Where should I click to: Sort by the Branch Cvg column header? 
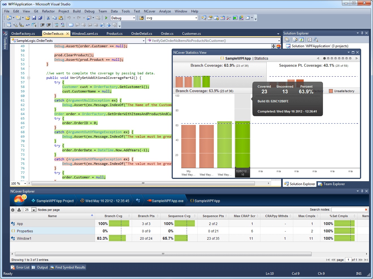pos(113,216)
